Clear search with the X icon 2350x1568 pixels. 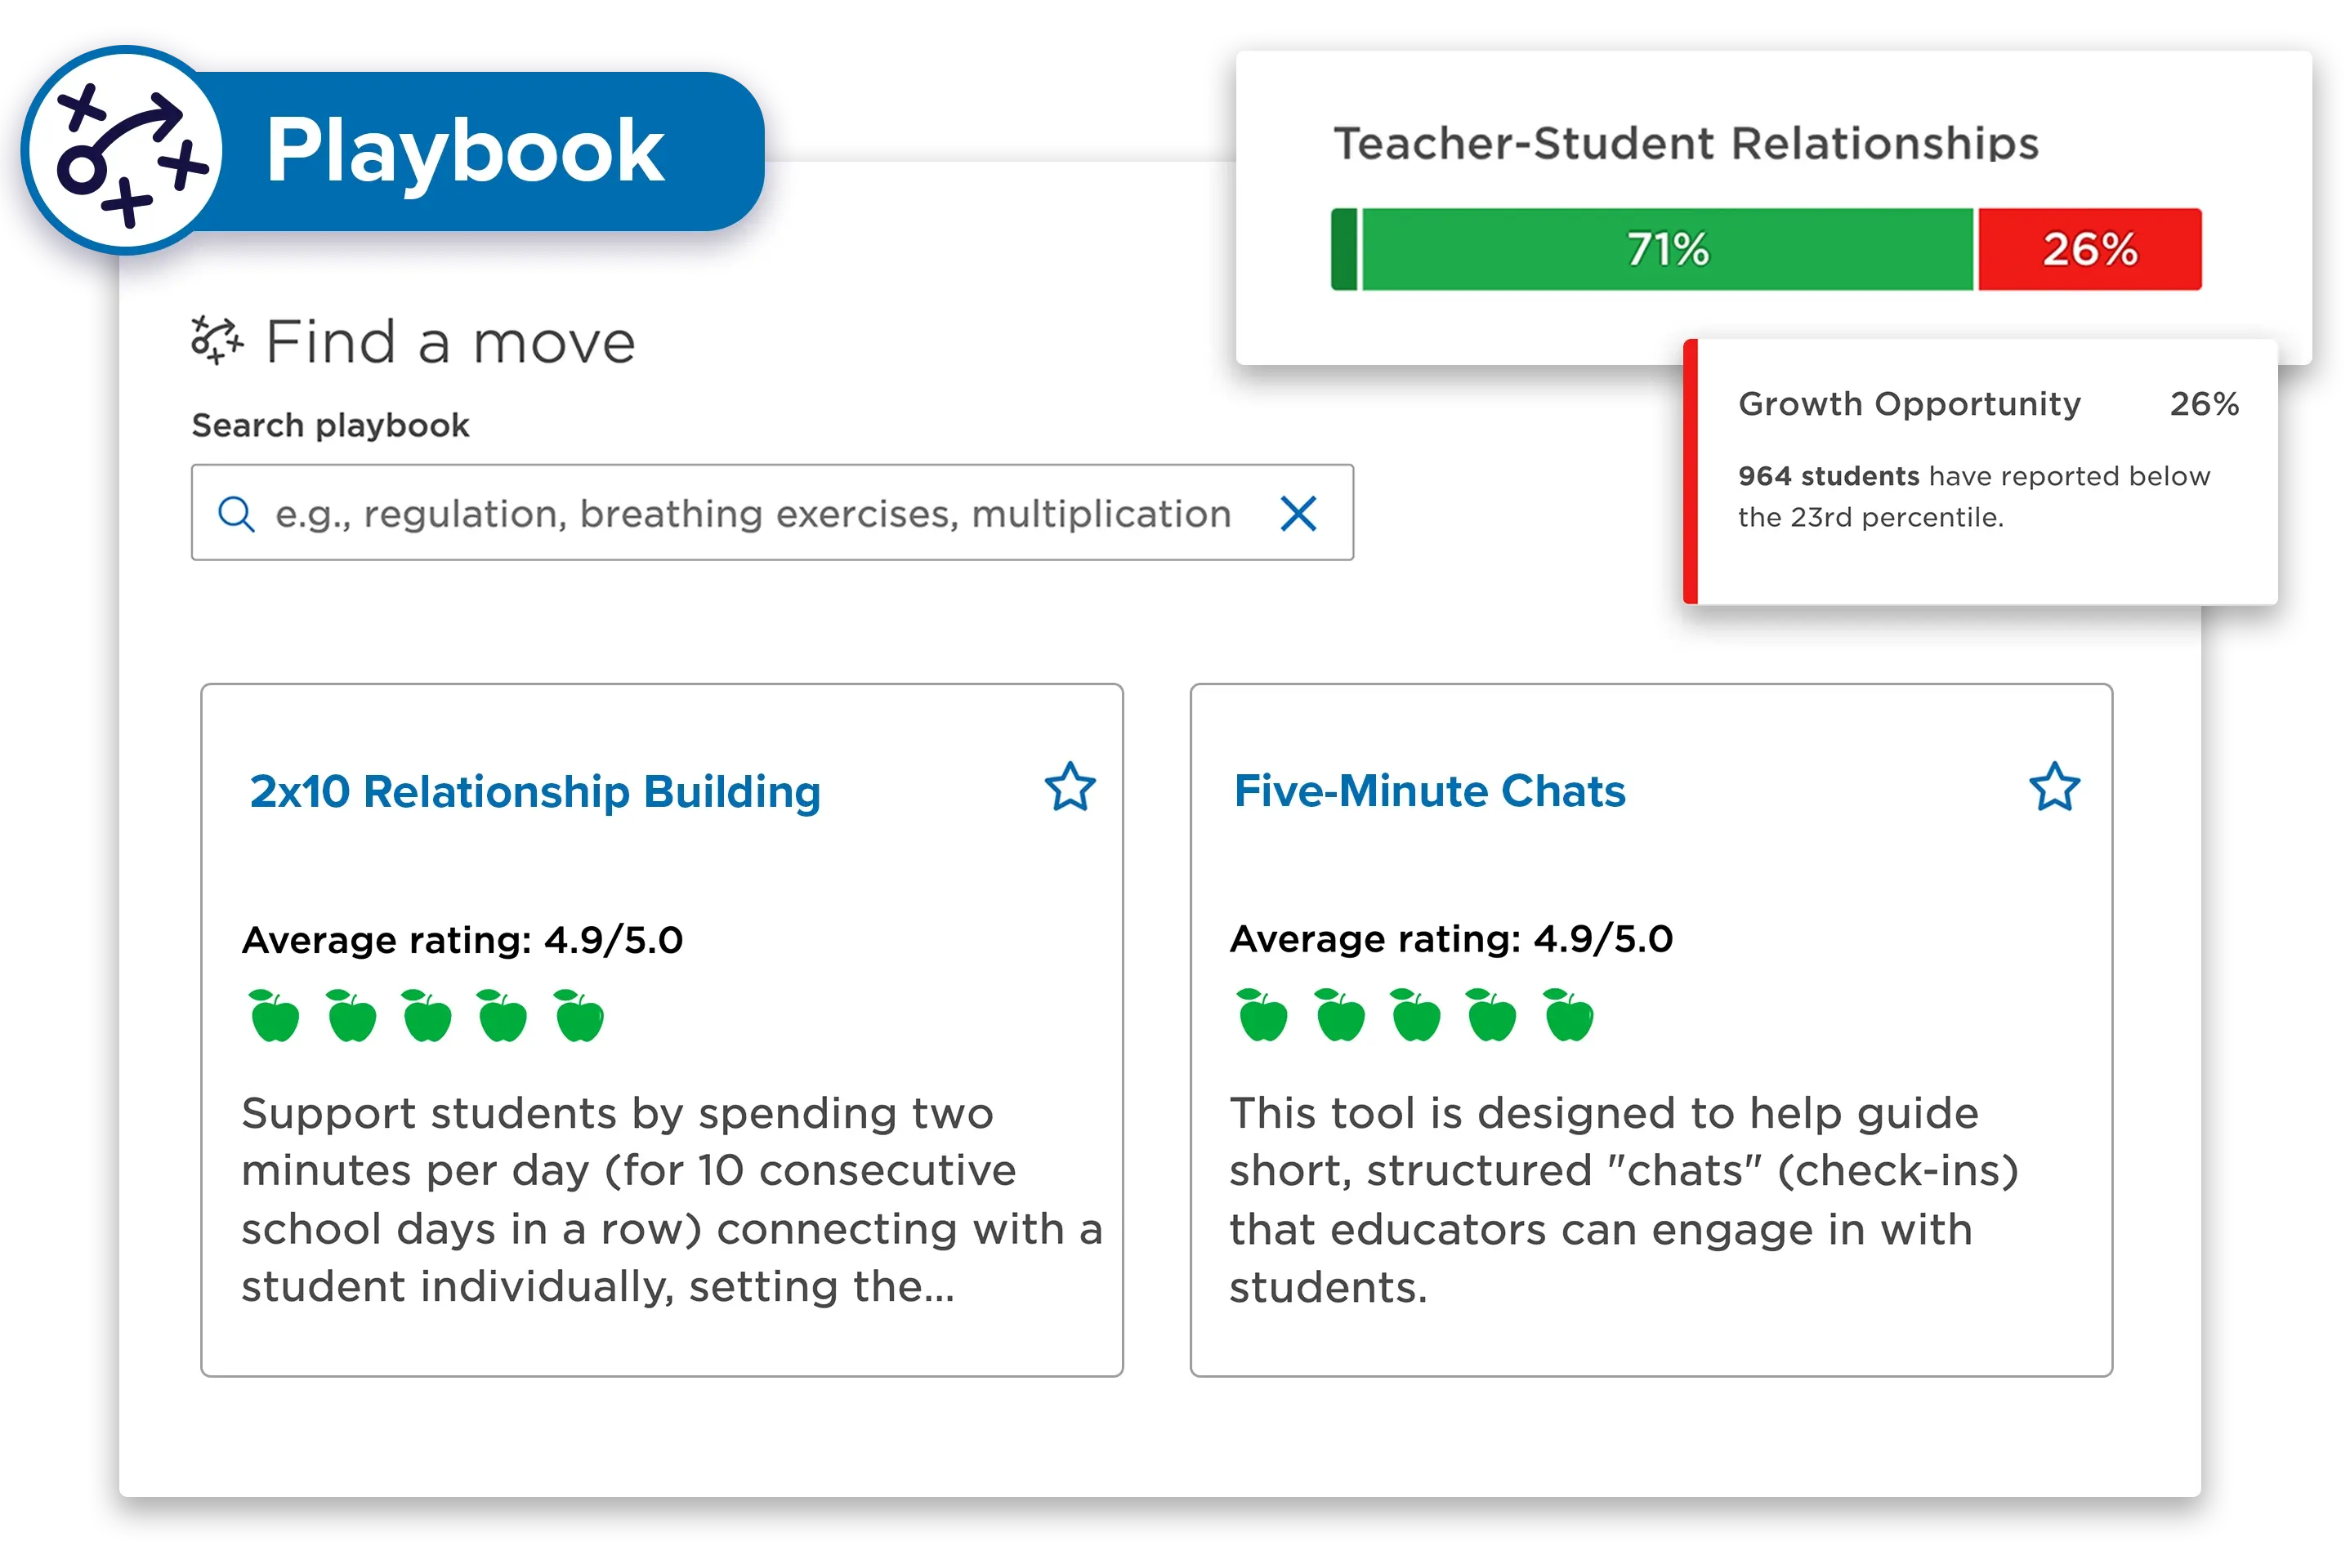(1298, 514)
